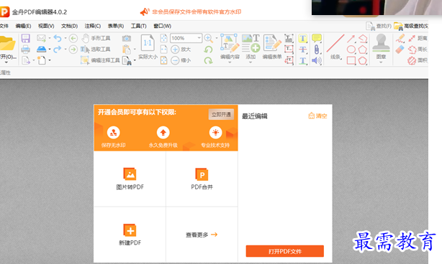This screenshot has height=264, width=442.
Task: Click the 打开PDF文件 orange button
Action: tap(284, 251)
